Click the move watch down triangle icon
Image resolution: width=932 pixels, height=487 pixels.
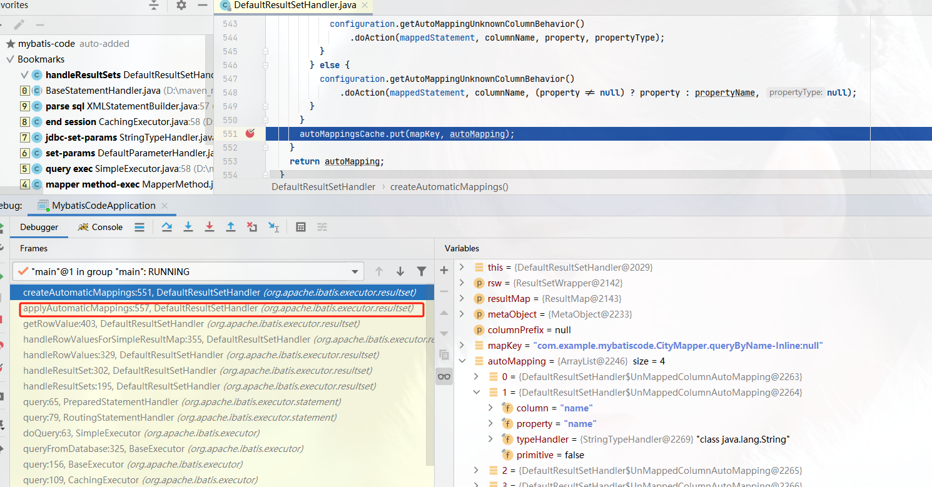tap(444, 333)
